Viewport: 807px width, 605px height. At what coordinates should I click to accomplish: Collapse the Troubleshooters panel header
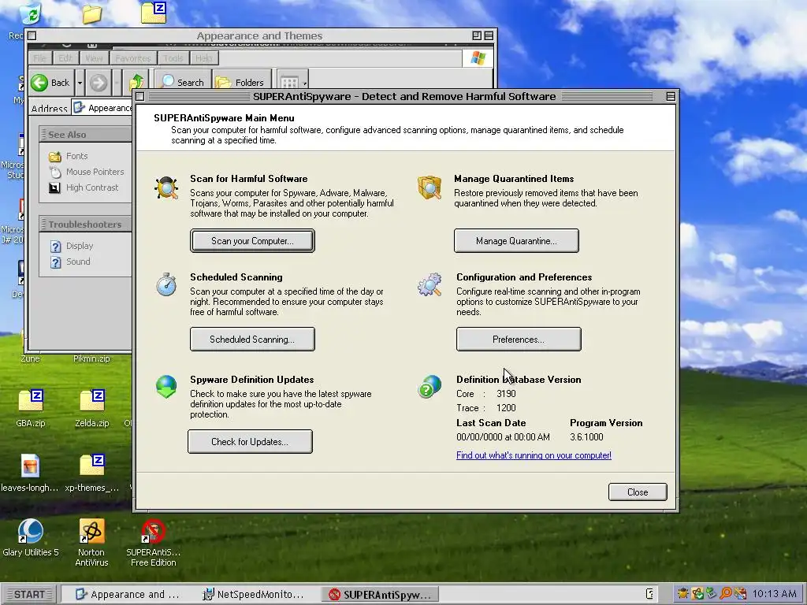(x=85, y=225)
